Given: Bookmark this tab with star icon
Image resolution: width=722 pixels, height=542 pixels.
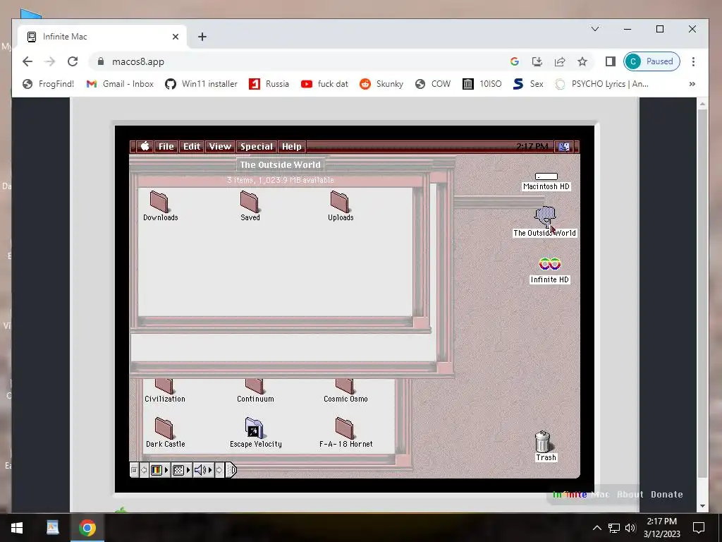Looking at the screenshot, I should point(582,61).
